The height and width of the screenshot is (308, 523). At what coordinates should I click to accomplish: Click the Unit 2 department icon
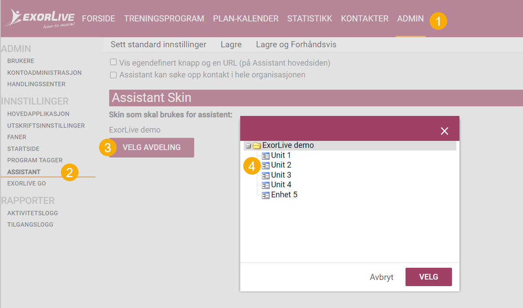coord(266,165)
